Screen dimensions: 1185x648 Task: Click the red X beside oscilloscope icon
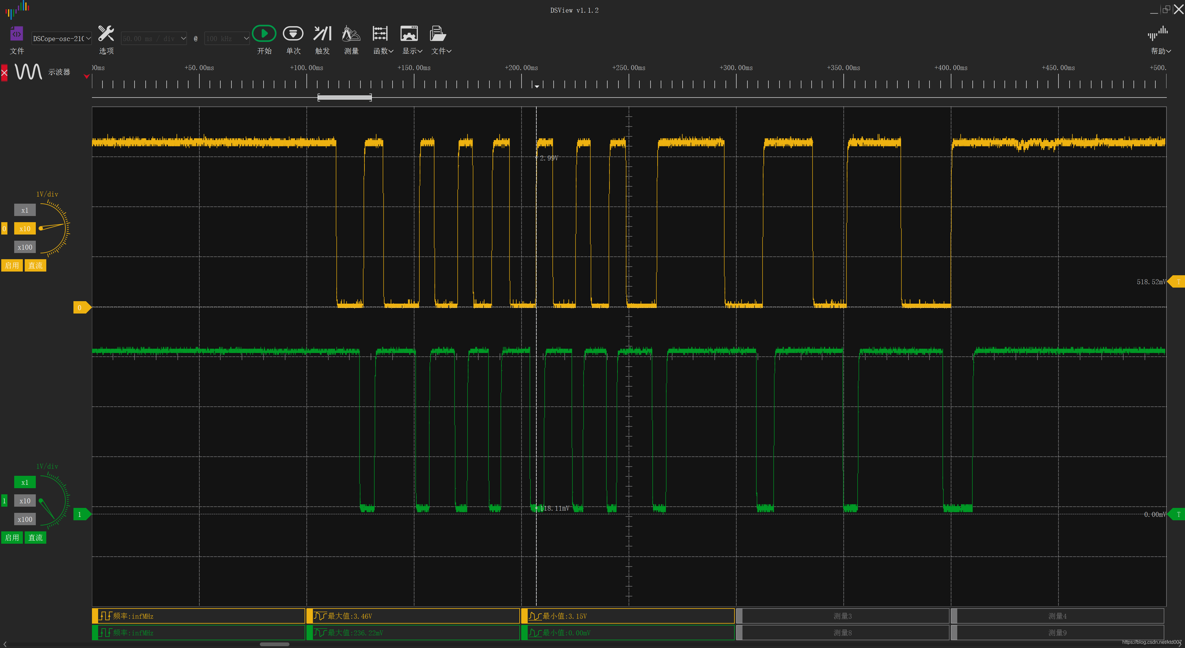tap(4, 73)
